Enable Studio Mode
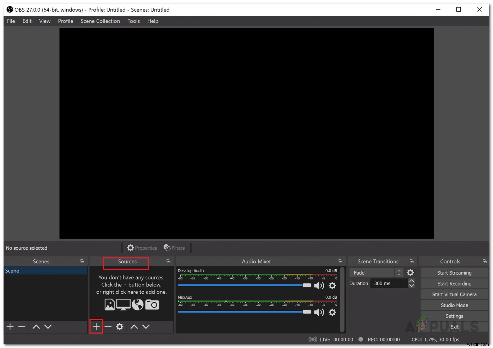Image resolution: width=493 pixels, height=348 pixels. (x=454, y=305)
